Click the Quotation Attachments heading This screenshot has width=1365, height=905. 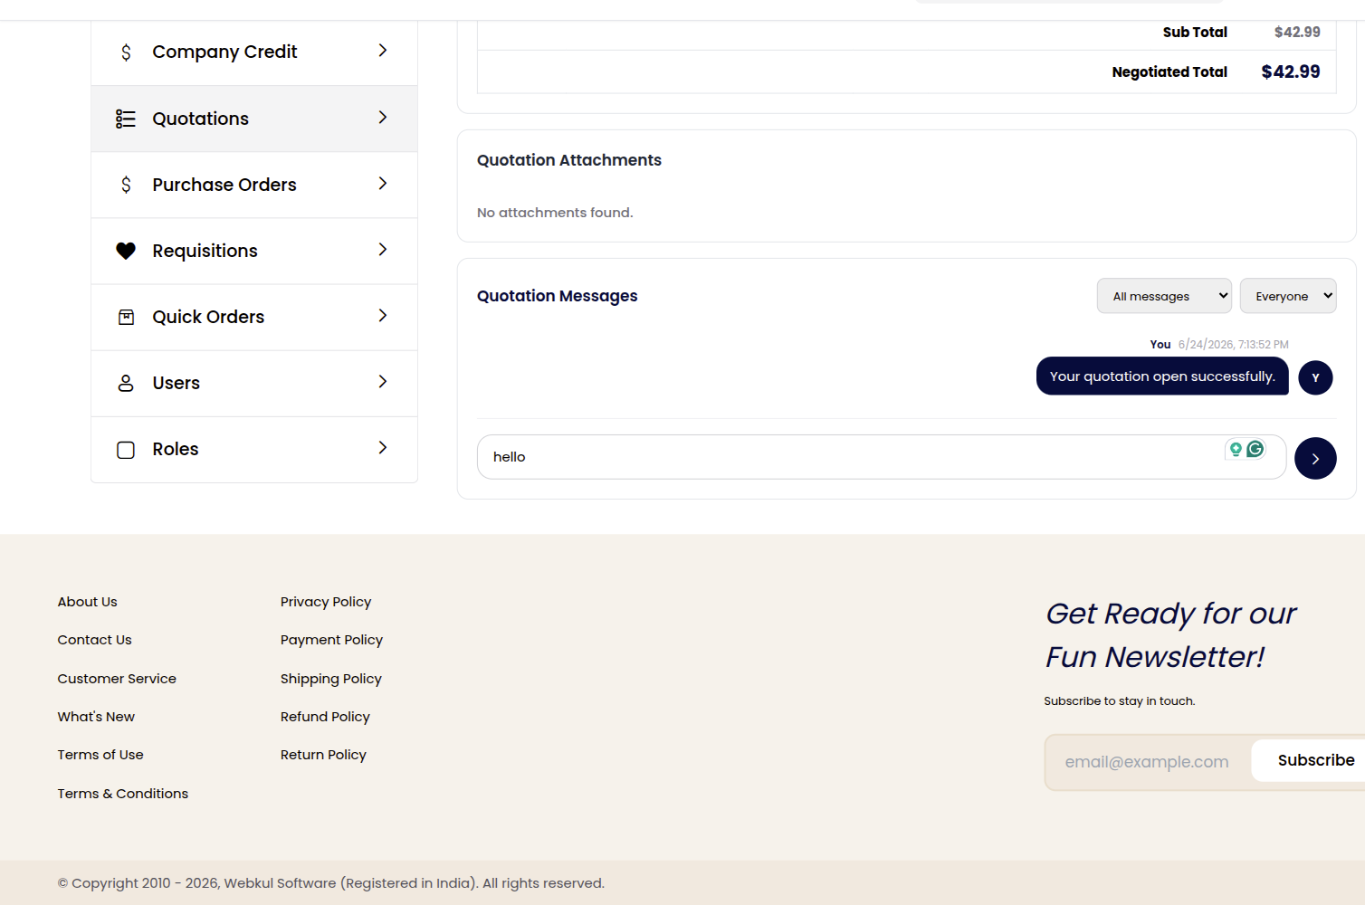tap(569, 160)
